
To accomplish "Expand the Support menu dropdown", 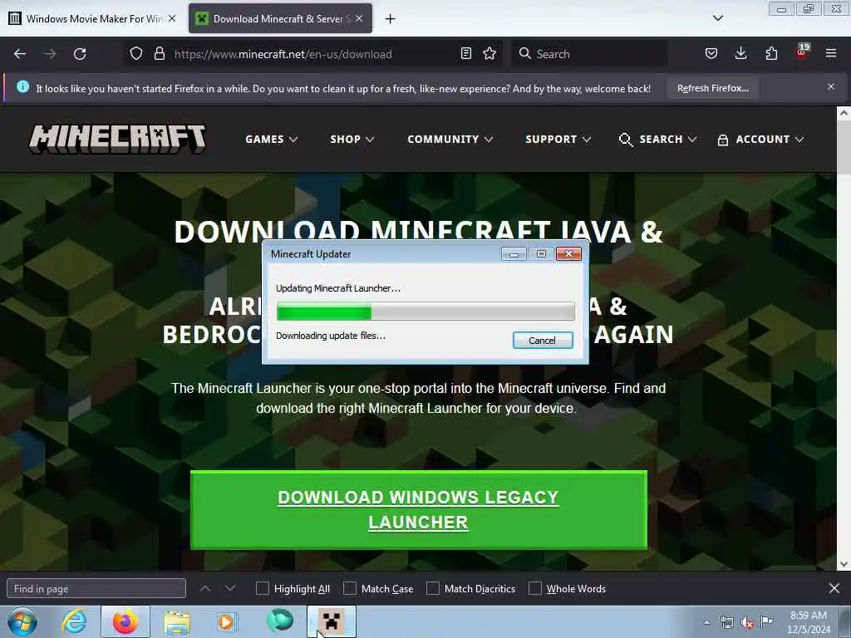I will click(558, 140).
